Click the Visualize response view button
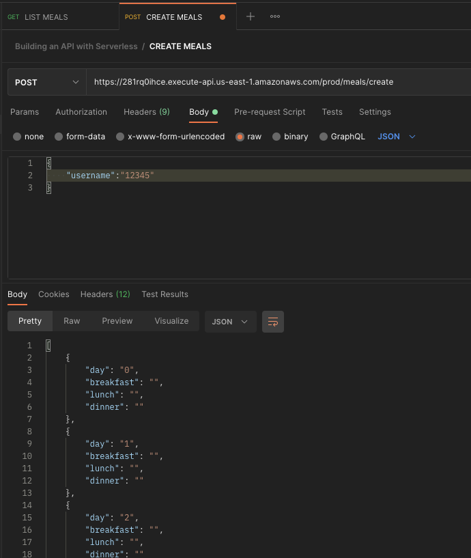Viewport: 471px width, 558px height. click(x=171, y=321)
